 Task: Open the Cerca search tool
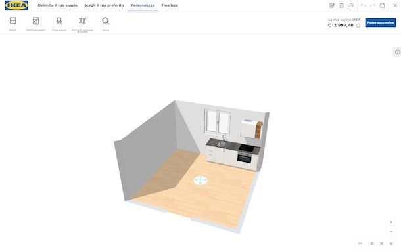[x=106, y=24]
